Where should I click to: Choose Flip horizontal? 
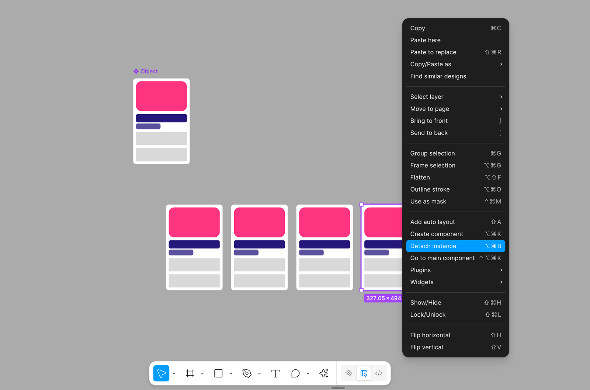click(455, 335)
